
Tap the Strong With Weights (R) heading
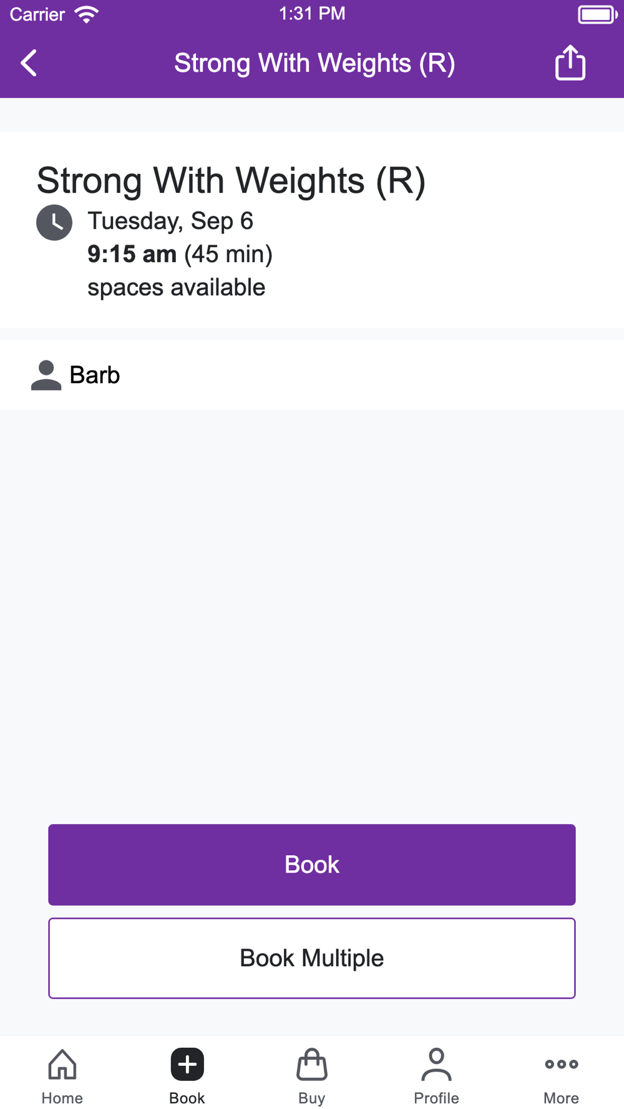pyautogui.click(x=231, y=181)
